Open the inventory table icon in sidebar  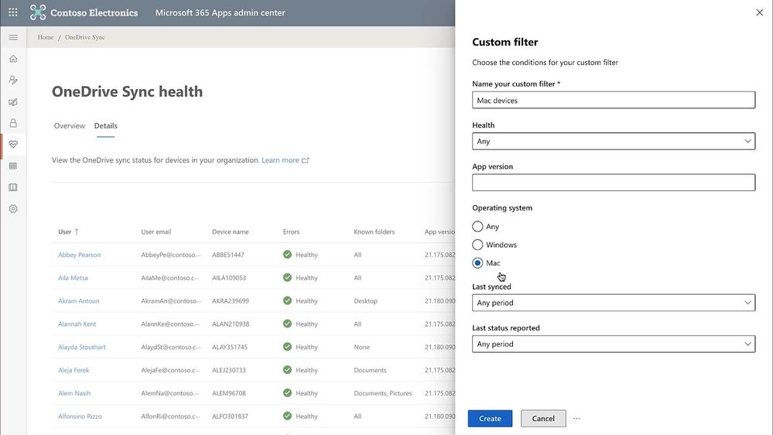13,166
